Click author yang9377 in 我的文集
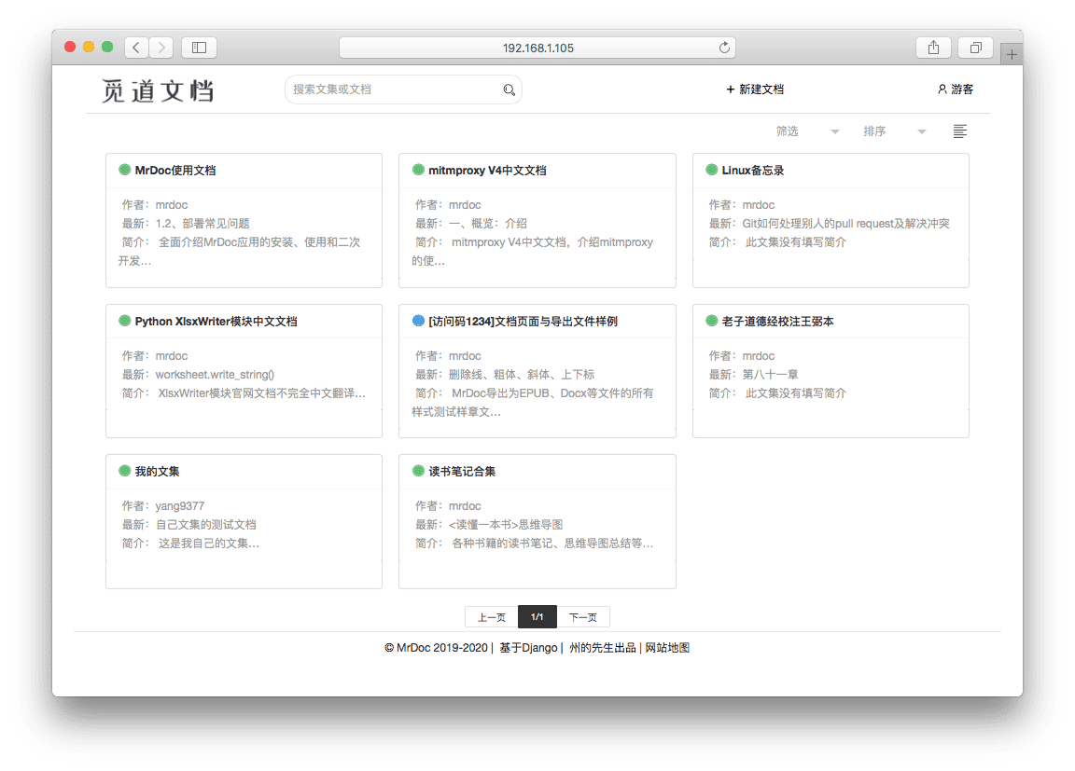The width and height of the screenshot is (1075, 771). click(x=179, y=506)
